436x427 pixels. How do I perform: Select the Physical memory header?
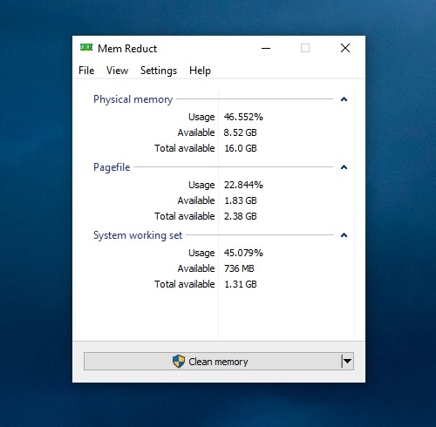[x=133, y=99]
